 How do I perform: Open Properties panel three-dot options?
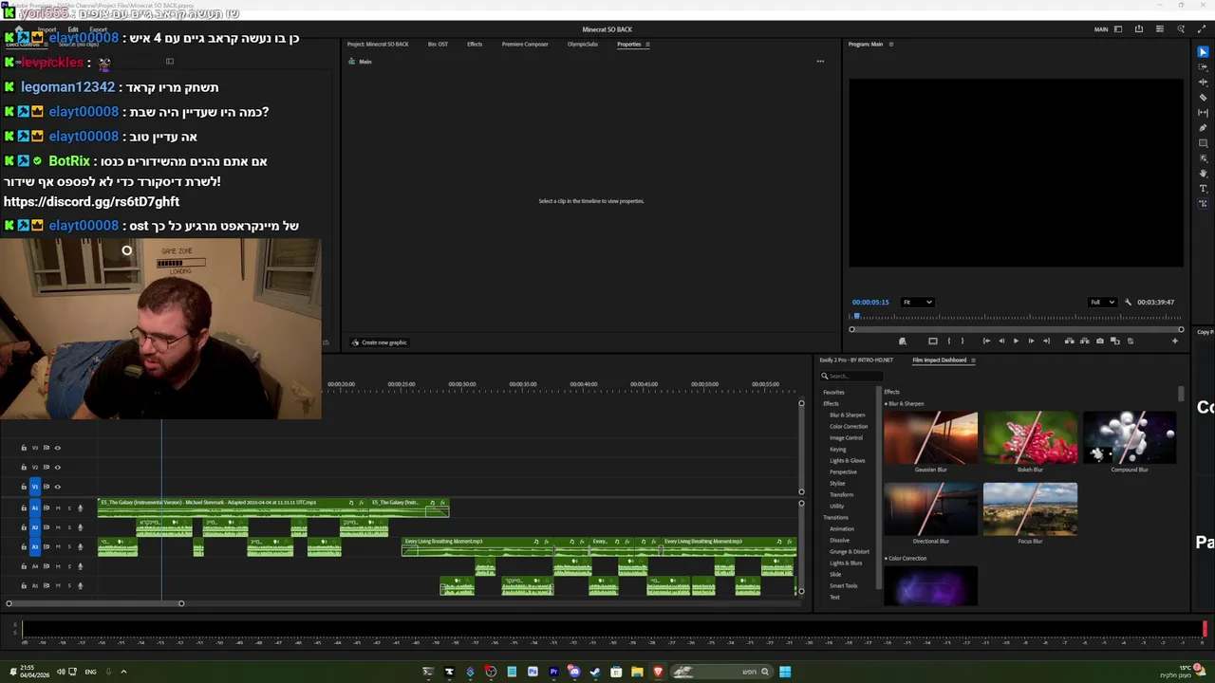pyautogui.click(x=820, y=62)
